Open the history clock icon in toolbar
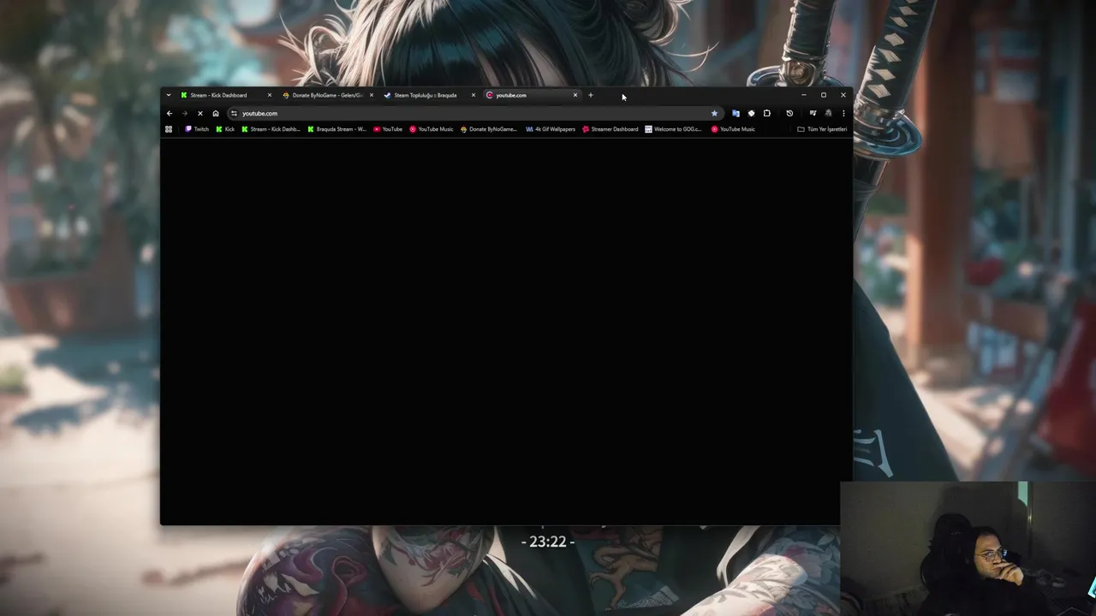 (x=789, y=113)
